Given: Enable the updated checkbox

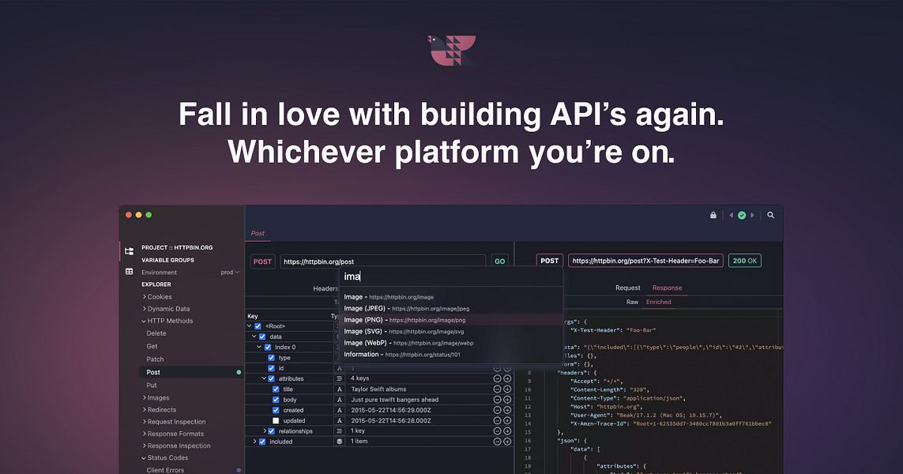Looking at the screenshot, I should pos(276,420).
